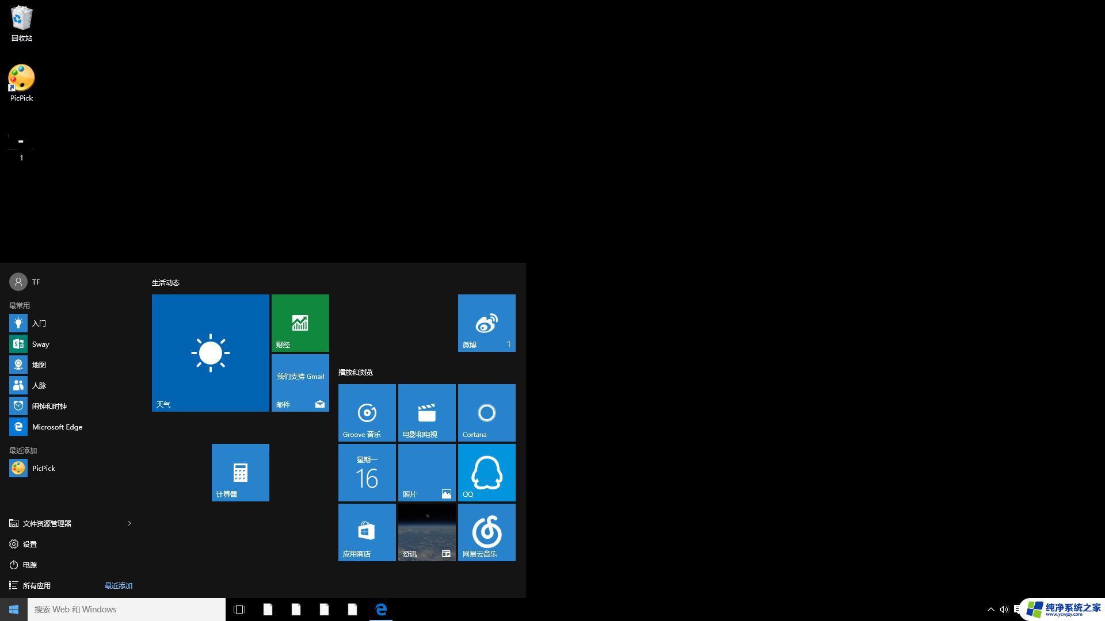Open the Weather (天气) tile
Image resolution: width=1105 pixels, height=621 pixels.
click(210, 352)
